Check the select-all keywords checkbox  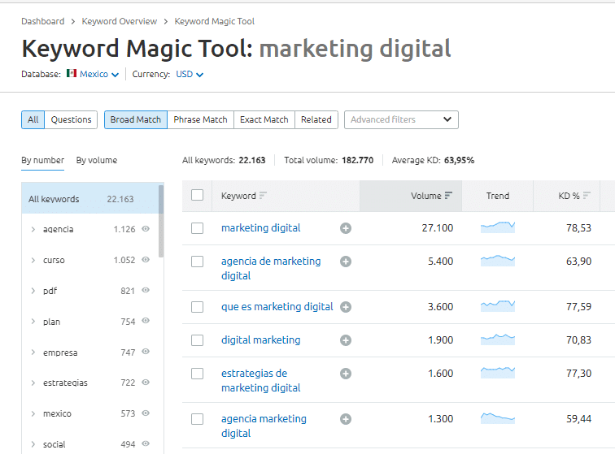(x=197, y=195)
